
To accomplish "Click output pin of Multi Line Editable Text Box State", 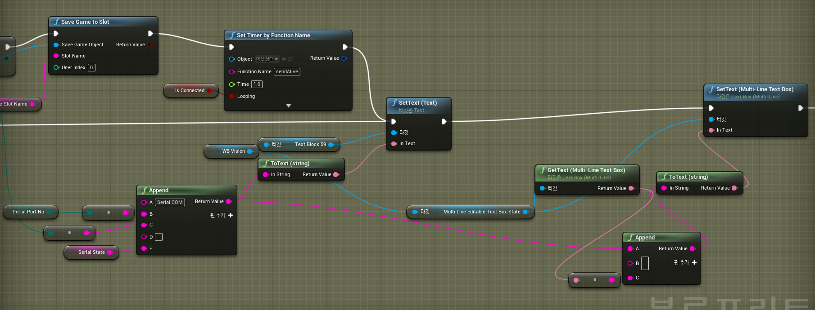I will (x=525, y=212).
